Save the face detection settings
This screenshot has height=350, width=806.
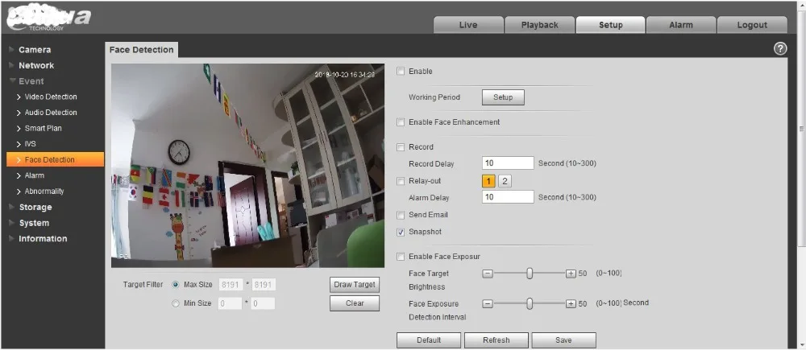563,340
